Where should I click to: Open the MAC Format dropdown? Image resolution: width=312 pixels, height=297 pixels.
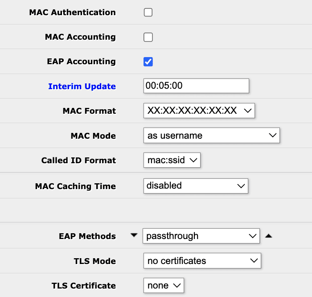click(199, 111)
